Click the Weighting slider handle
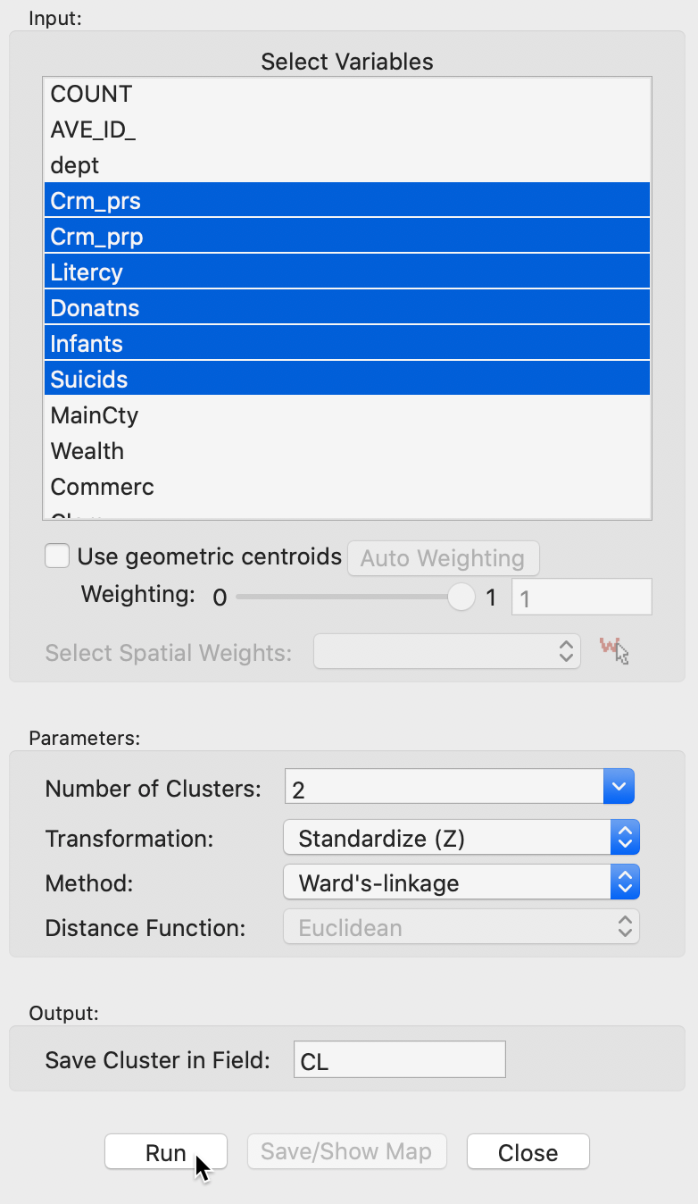 pyautogui.click(x=461, y=597)
